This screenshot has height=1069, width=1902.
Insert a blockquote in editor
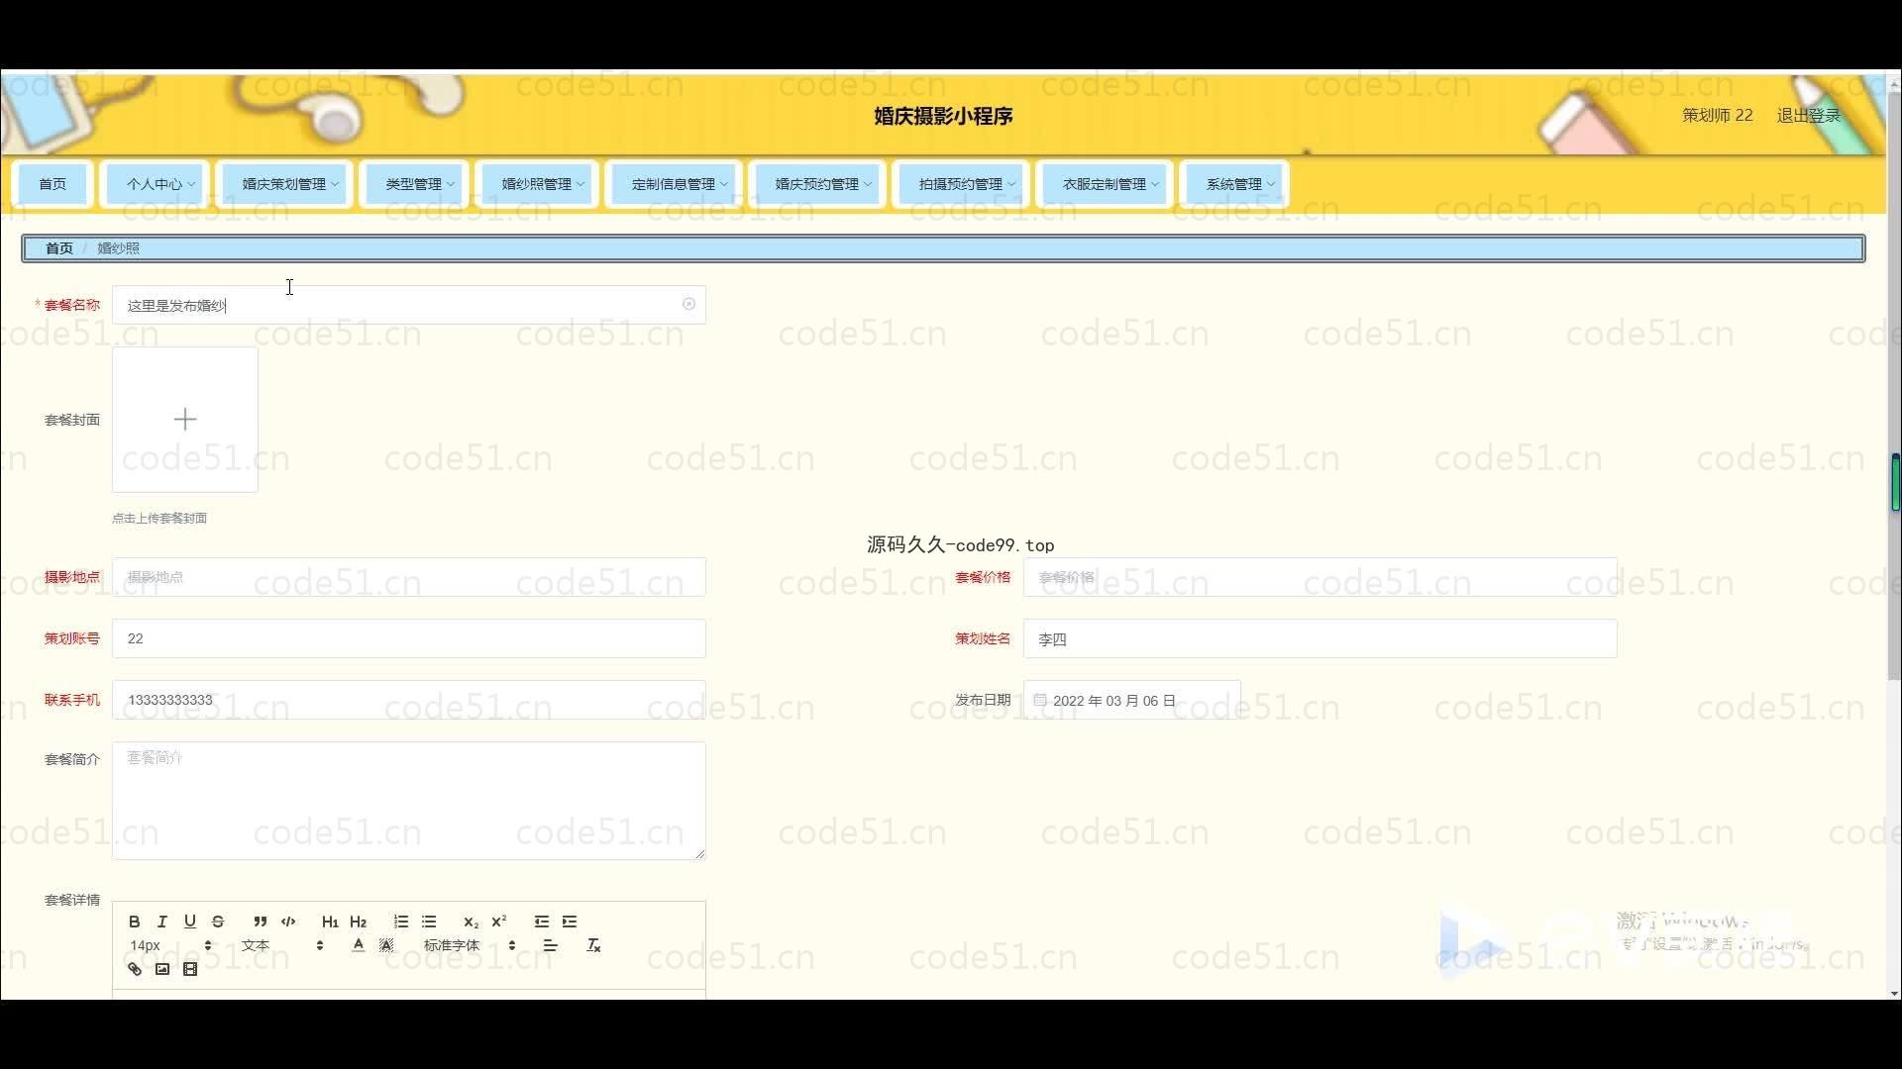[260, 922]
